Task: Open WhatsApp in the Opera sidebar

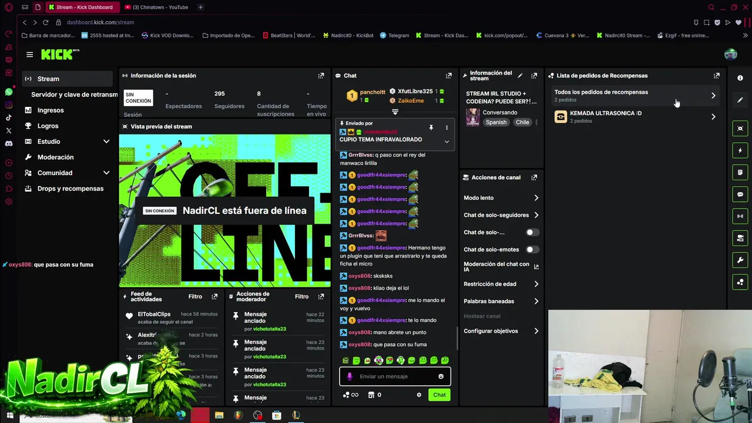Action: click(x=8, y=92)
